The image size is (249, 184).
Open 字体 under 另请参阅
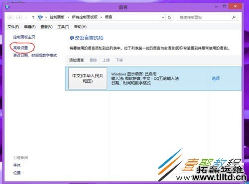point(17,165)
